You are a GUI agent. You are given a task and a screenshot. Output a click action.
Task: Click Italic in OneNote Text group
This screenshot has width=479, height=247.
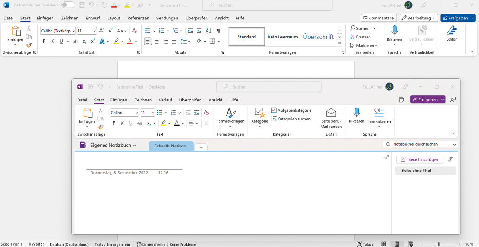click(x=122, y=123)
